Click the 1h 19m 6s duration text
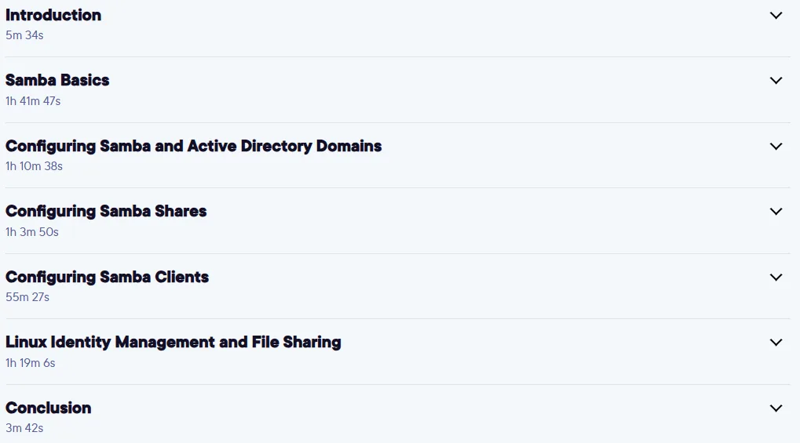This screenshot has width=800, height=443. 31,363
